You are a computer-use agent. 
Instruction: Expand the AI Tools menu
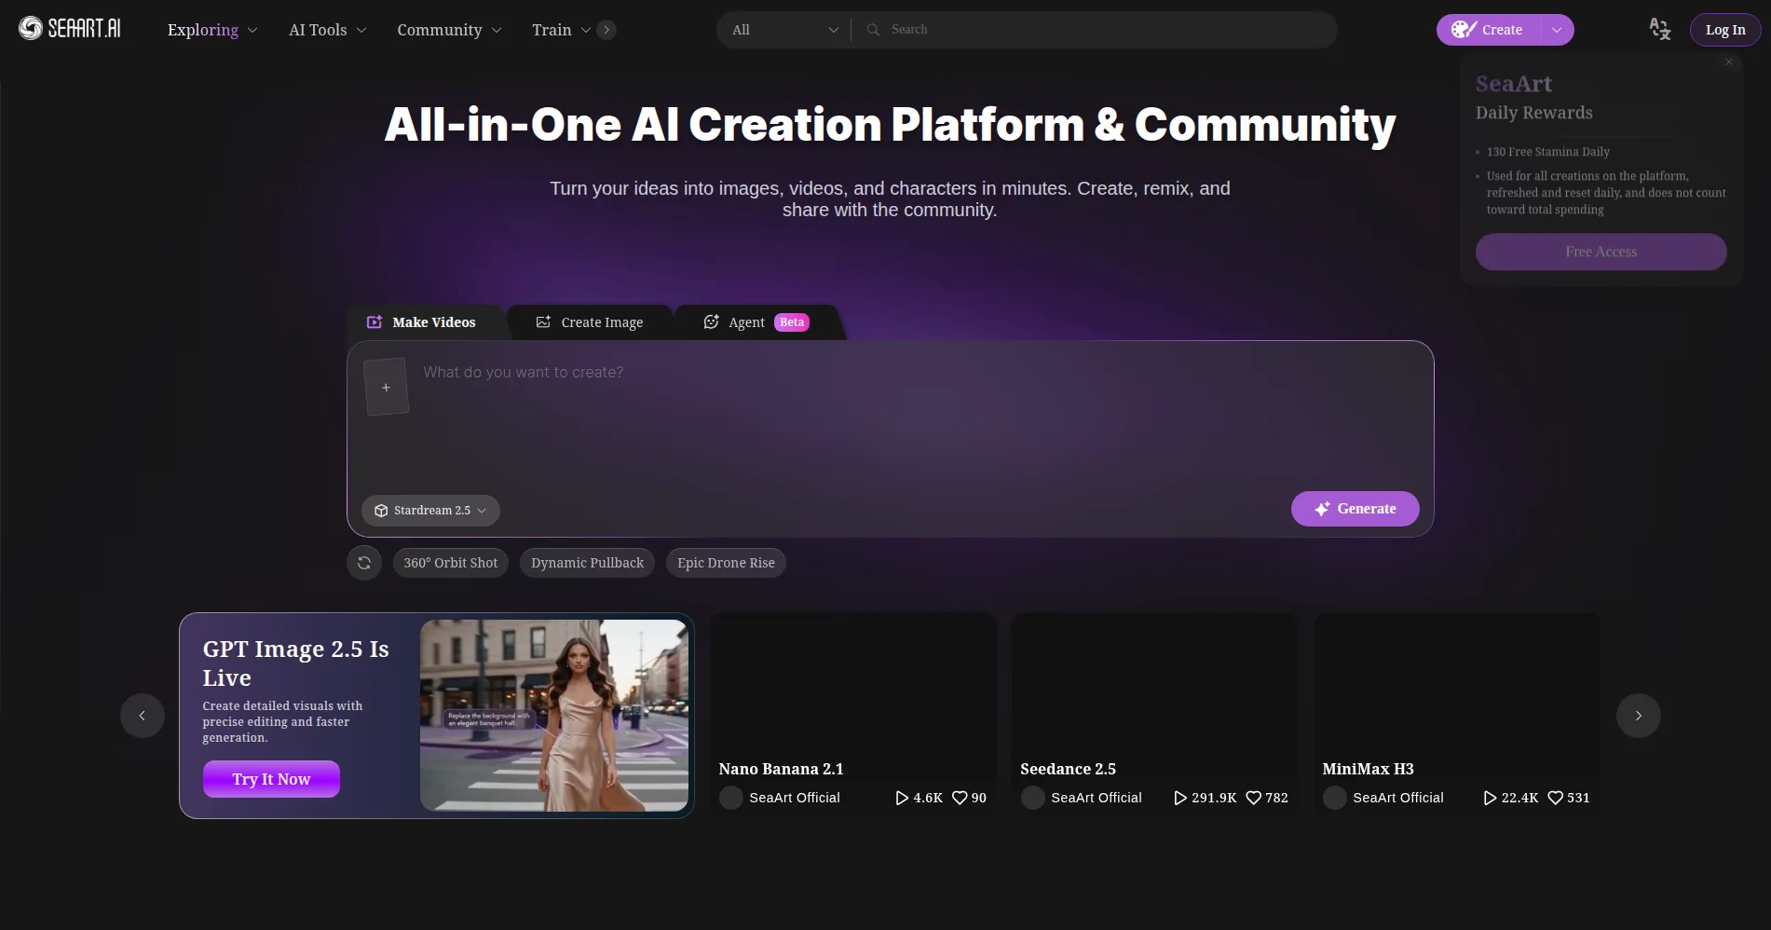pos(327,30)
